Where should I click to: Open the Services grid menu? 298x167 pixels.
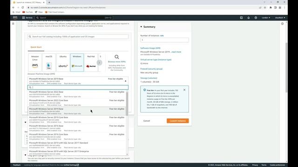(27, 18)
